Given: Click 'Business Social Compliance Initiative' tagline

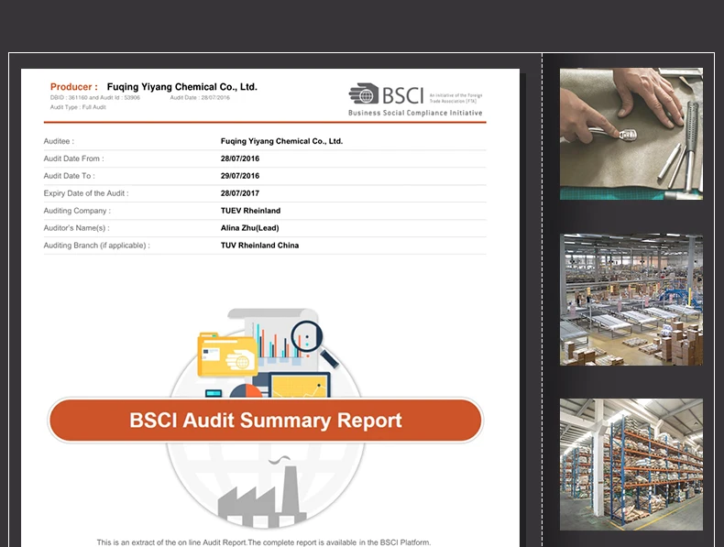Looking at the screenshot, I should (415, 113).
